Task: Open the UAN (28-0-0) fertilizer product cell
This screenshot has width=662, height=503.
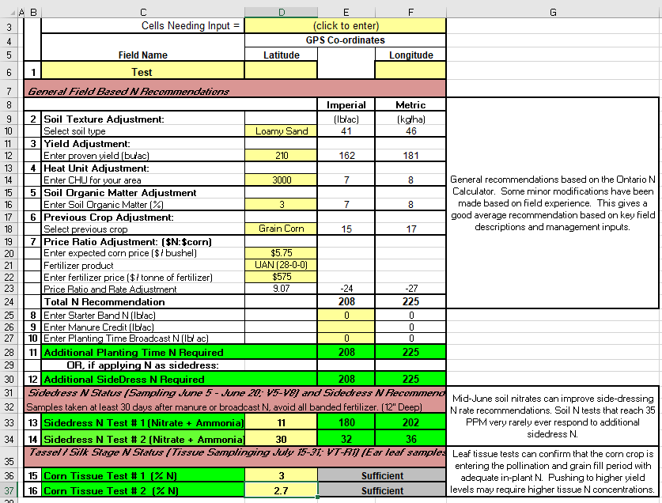Action: [x=281, y=265]
